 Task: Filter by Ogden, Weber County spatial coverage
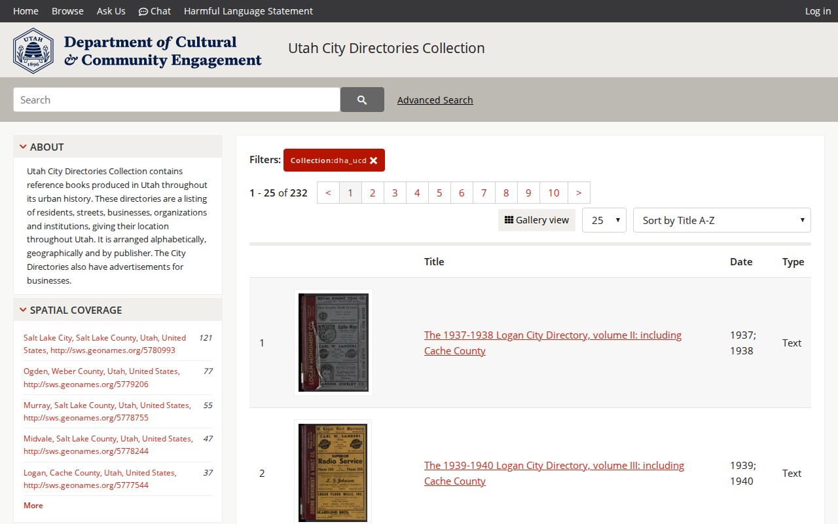tap(101, 377)
